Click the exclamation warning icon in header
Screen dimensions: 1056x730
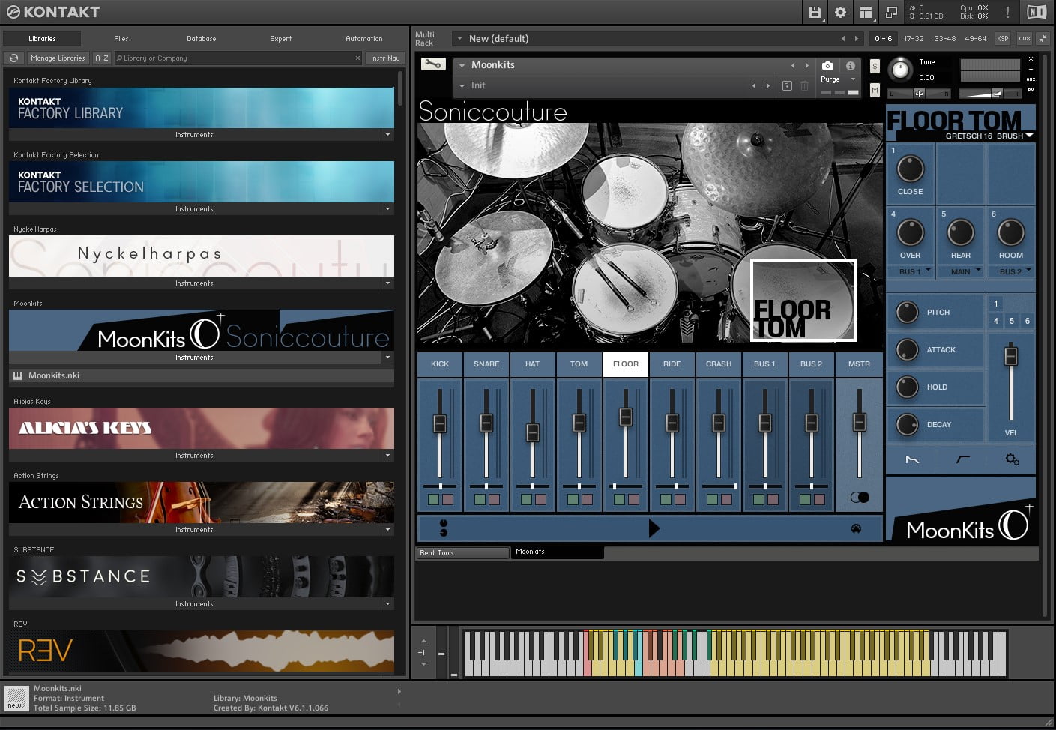coord(1007,12)
